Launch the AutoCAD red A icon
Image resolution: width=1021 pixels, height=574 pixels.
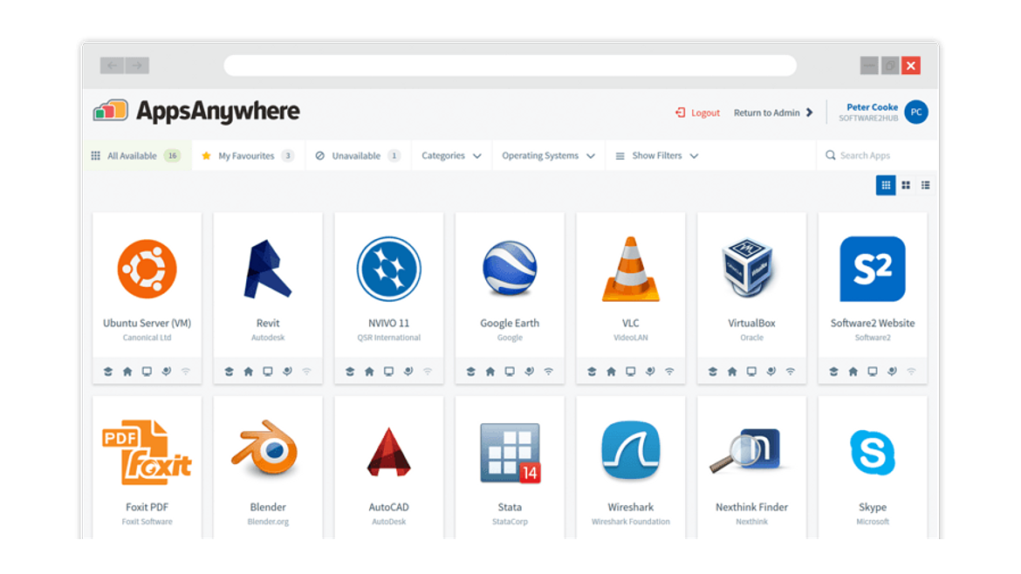coord(388,452)
